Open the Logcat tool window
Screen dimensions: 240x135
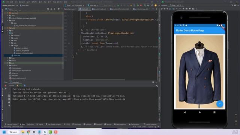tap(40, 124)
